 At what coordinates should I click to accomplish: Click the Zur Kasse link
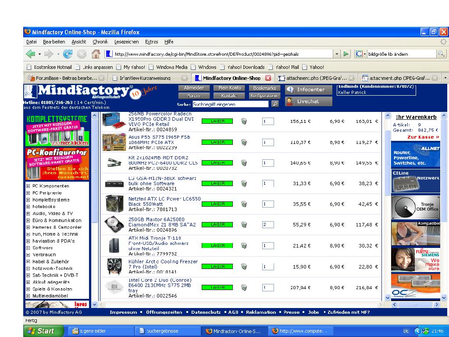(423, 137)
